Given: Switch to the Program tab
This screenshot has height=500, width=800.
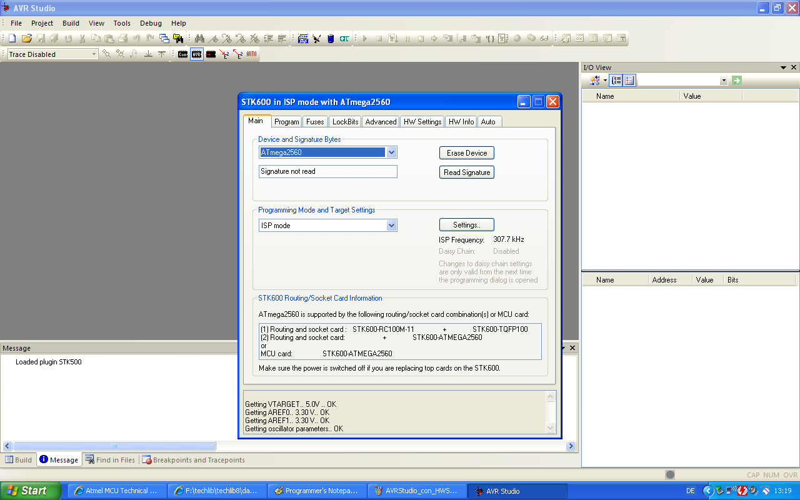Looking at the screenshot, I should click(x=287, y=122).
